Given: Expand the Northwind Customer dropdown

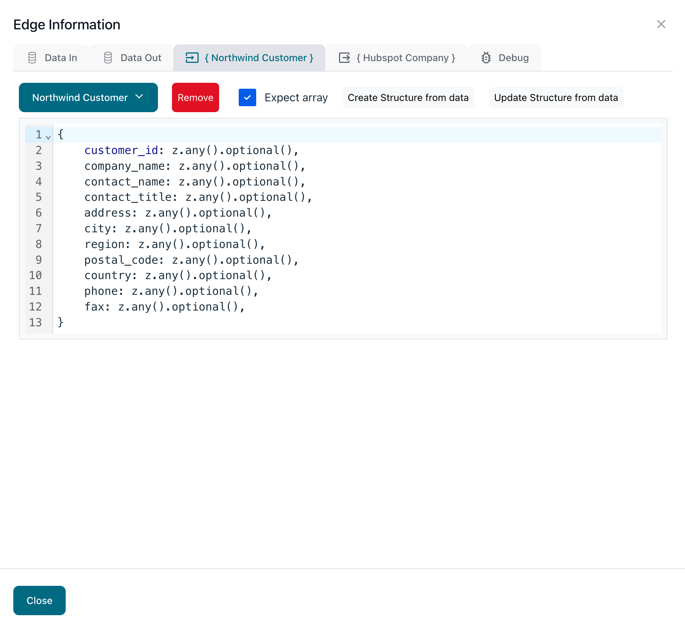Looking at the screenshot, I should (88, 97).
